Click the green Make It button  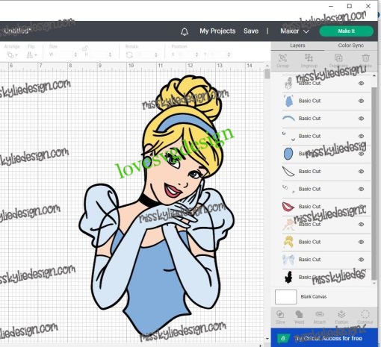pyautogui.click(x=347, y=31)
